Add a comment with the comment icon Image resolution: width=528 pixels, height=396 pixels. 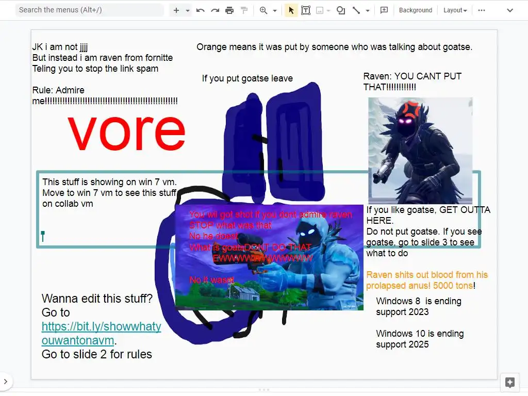(384, 10)
